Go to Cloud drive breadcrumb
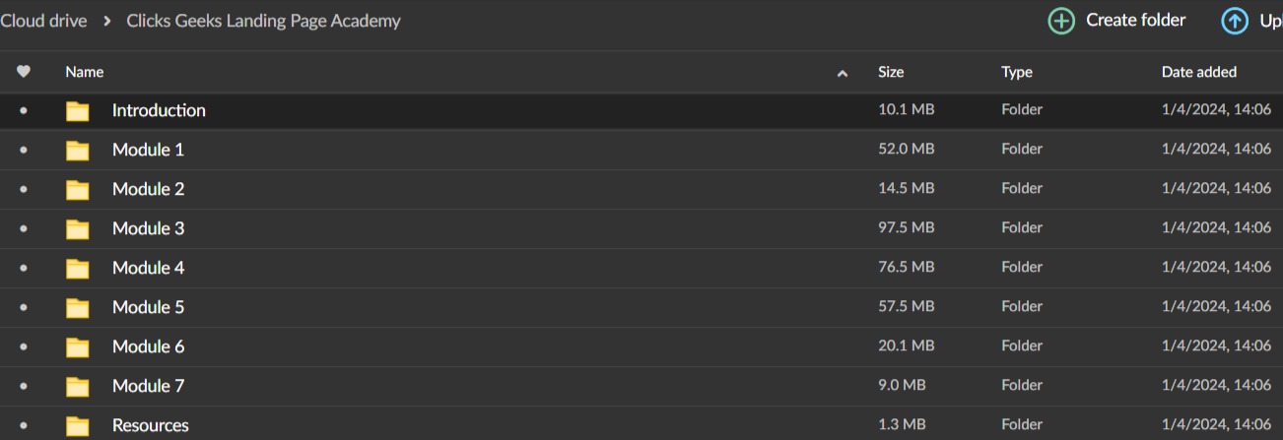Image resolution: width=1283 pixels, height=440 pixels. [x=43, y=21]
